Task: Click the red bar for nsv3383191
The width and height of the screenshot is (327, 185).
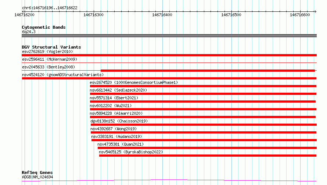Action: point(204,140)
